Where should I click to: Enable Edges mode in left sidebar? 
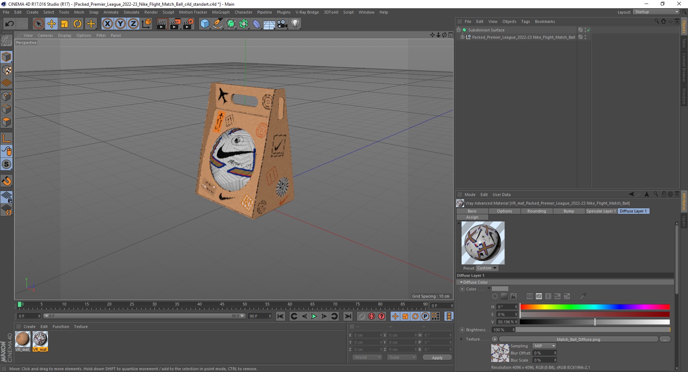tap(6, 109)
